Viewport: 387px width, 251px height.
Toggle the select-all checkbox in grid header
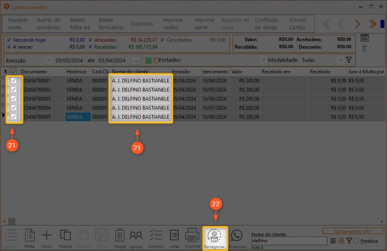click(14, 72)
